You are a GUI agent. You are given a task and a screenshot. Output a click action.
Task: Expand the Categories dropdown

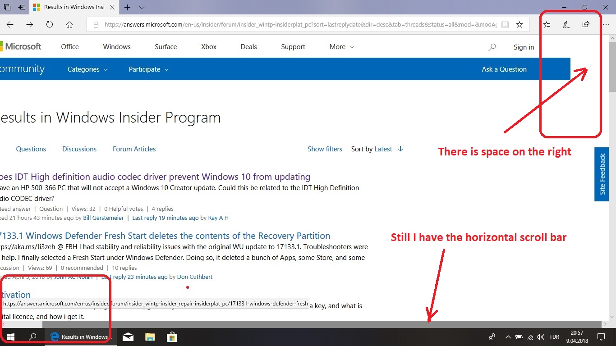(x=87, y=69)
